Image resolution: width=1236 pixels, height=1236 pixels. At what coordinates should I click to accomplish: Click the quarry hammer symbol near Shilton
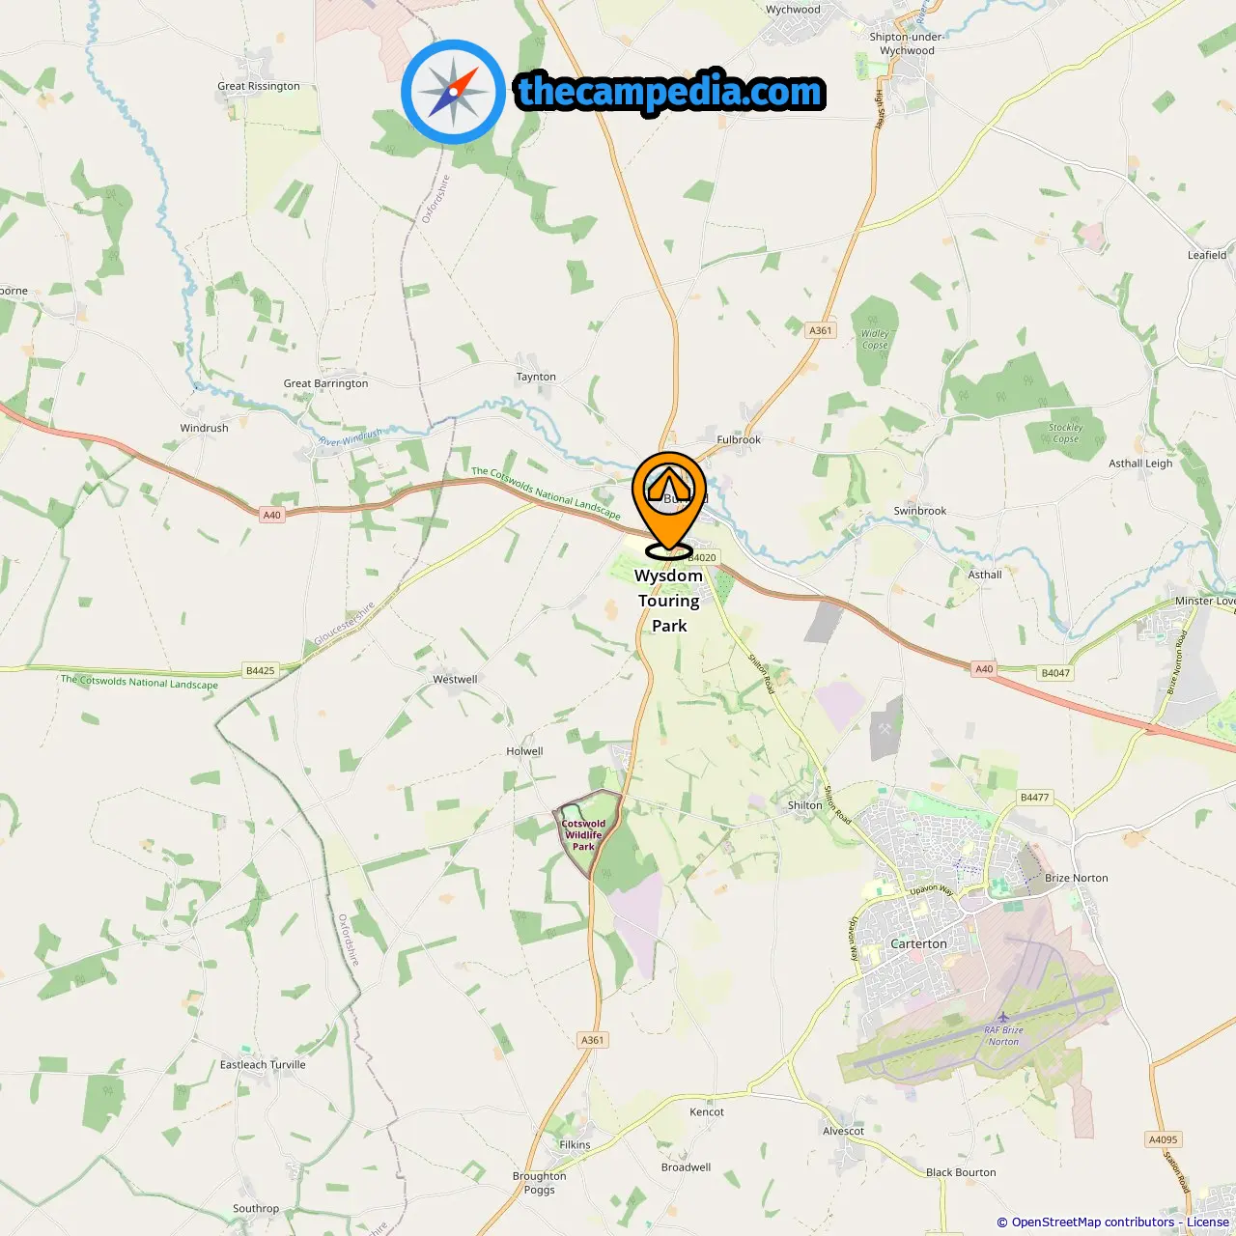pos(885,728)
